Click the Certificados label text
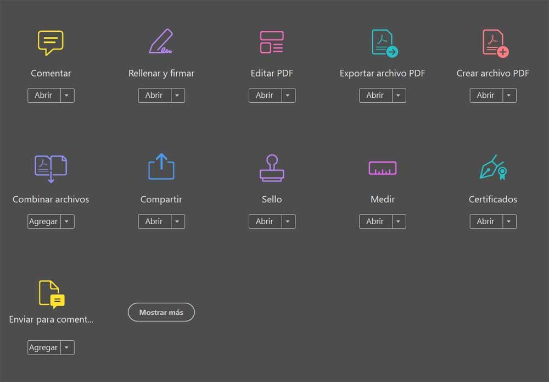This screenshot has height=382, width=549. point(493,200)
